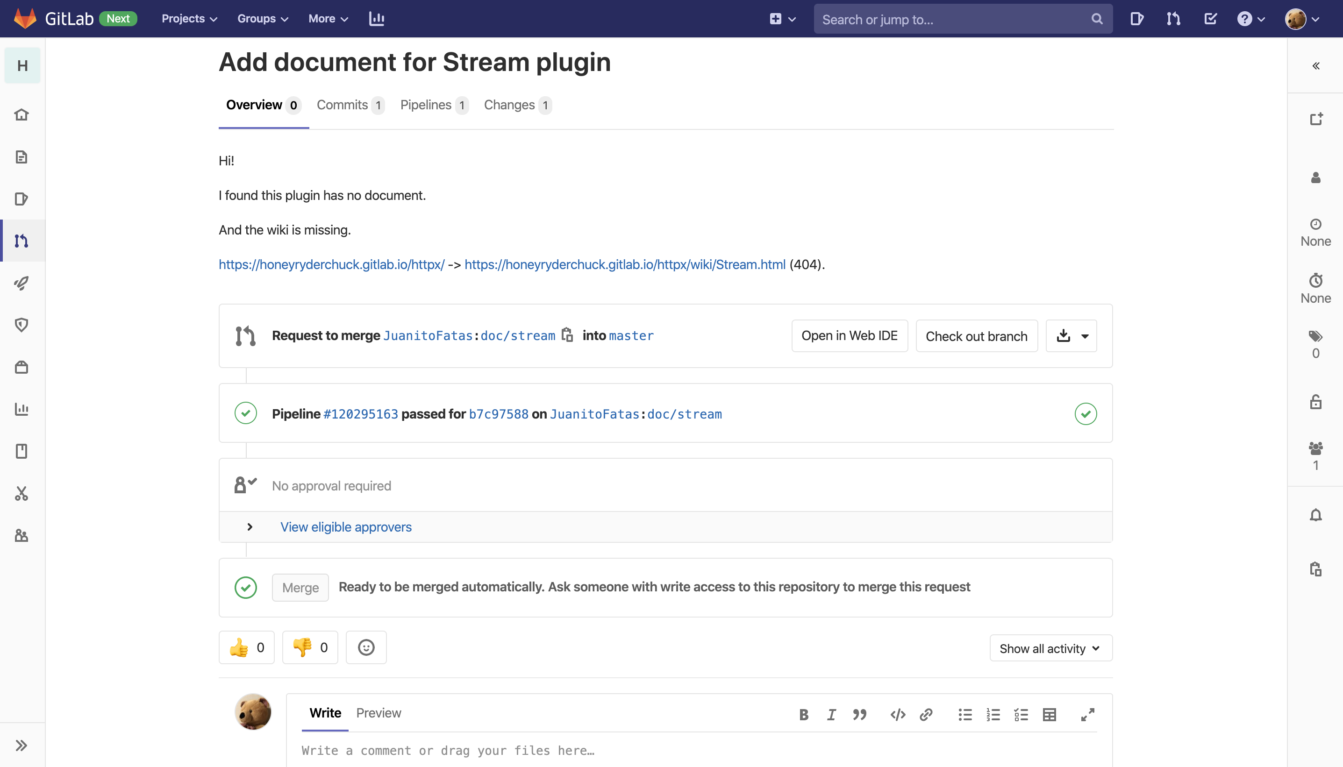Apply italic formatting in comment editor
Viewport: 1343px width, 767px height.
[831, 715]
